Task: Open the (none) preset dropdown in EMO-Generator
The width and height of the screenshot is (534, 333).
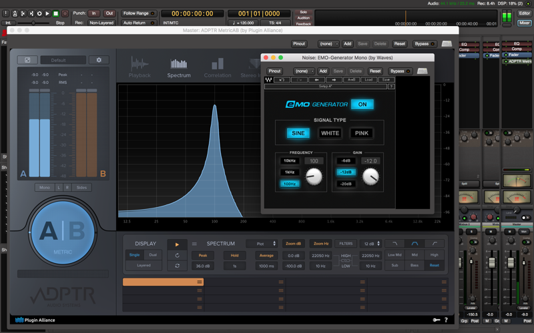Action: click(304, 71)
